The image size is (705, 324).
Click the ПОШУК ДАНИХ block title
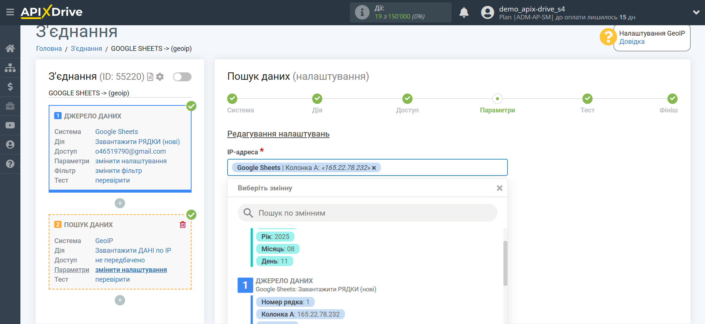point(88,225)
